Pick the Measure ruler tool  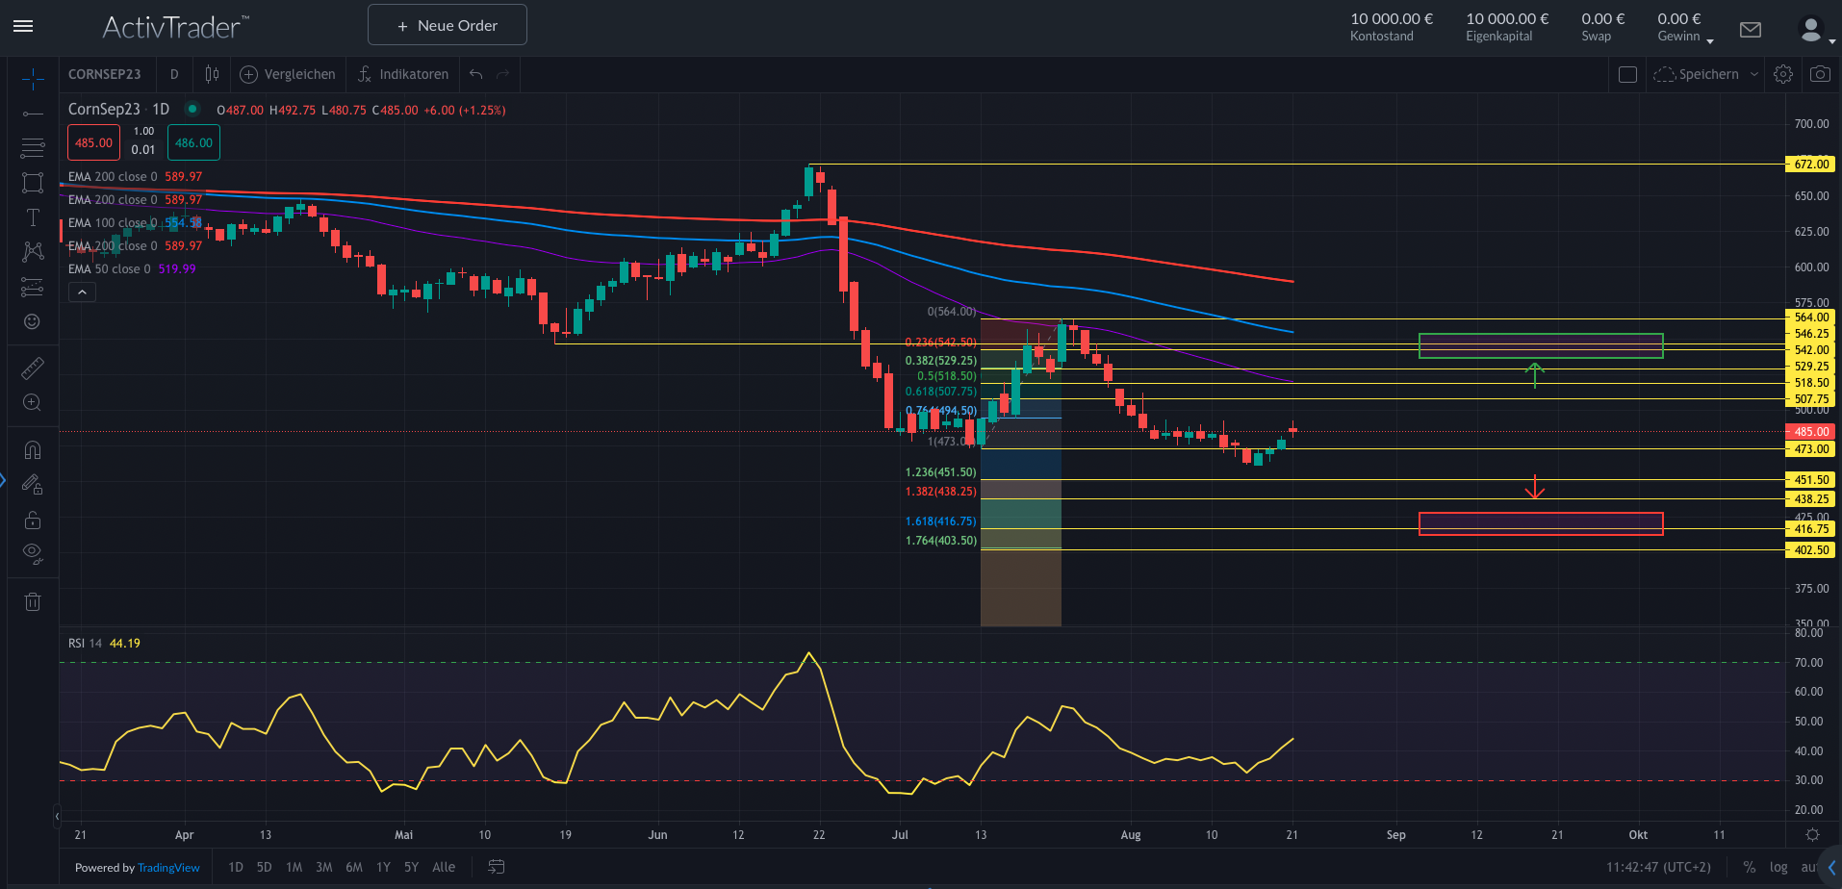[33, 368]
